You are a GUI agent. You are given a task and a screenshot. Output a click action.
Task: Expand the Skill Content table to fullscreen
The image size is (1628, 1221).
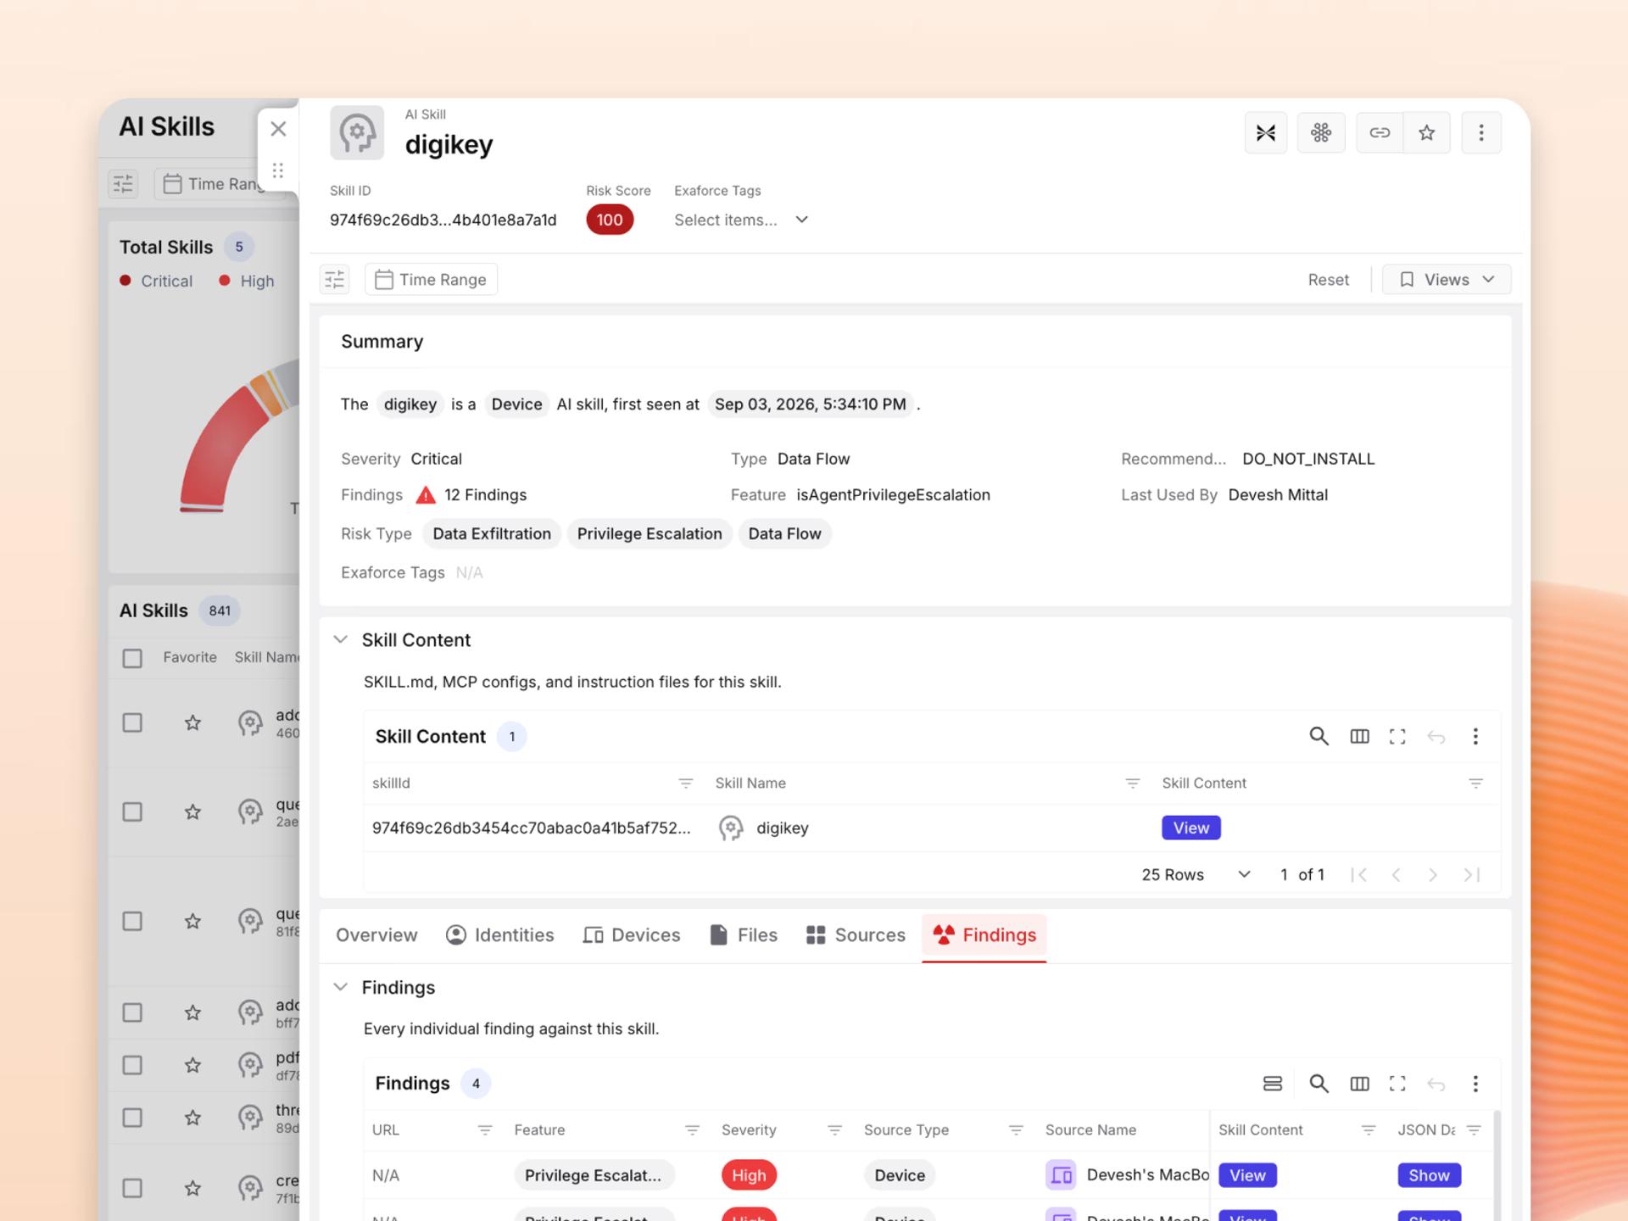tap(1397, 736)
